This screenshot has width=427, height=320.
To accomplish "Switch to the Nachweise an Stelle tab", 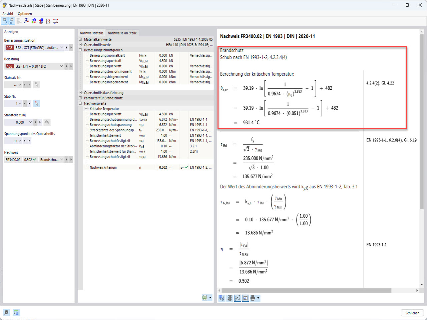I will (121, 33).
